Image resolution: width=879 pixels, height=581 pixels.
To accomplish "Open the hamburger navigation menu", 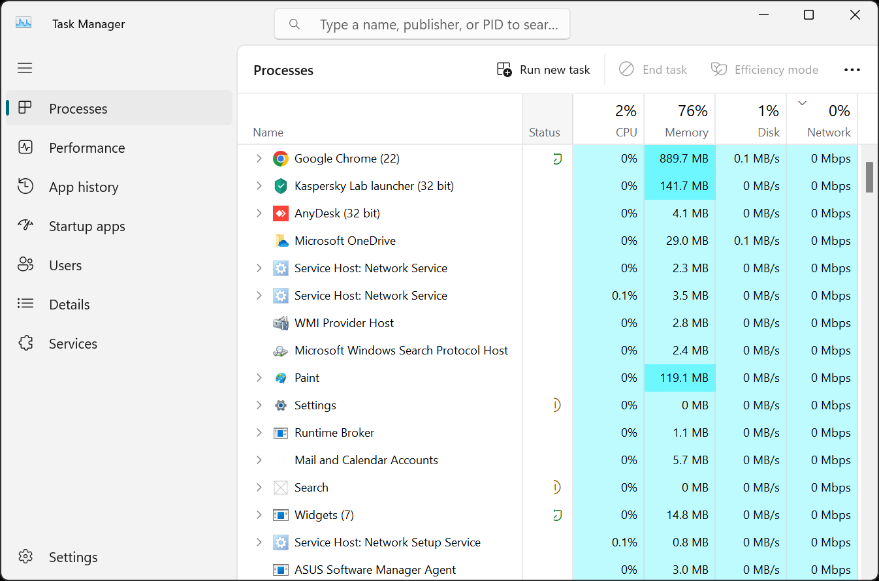I will pos(25,68).
